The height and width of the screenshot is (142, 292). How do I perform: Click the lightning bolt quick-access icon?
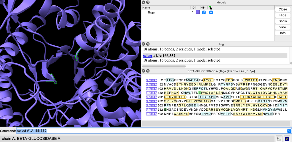coord(287,139)
